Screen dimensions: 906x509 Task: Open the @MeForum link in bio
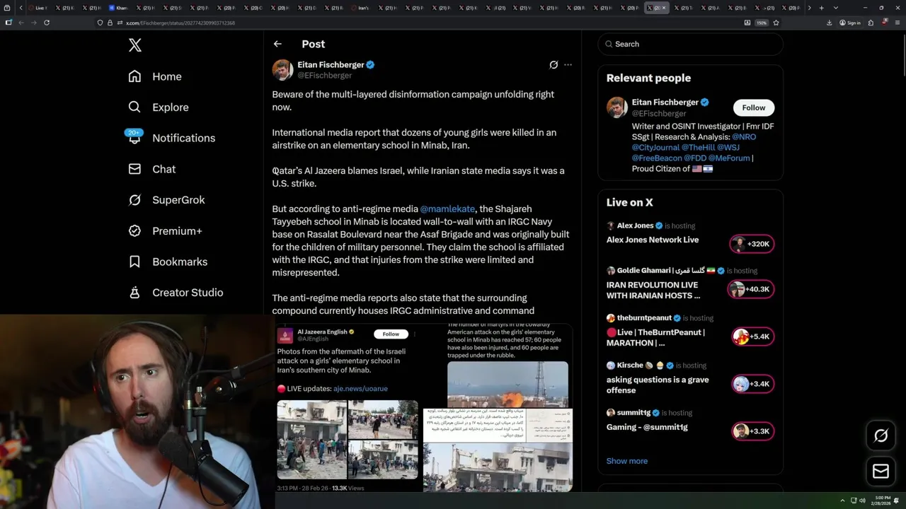728,158
